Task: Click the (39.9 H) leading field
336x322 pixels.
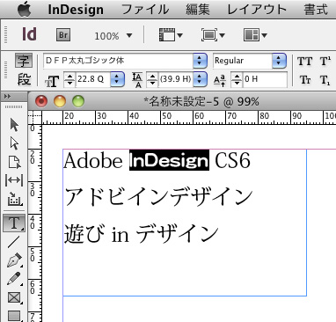Action: [176, 79]
